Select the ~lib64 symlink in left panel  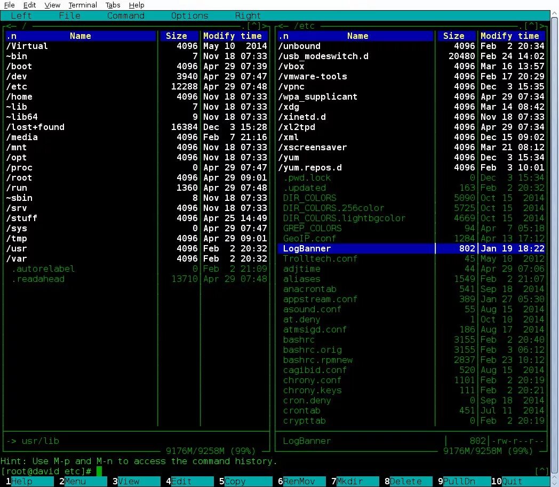coord(137,117)
